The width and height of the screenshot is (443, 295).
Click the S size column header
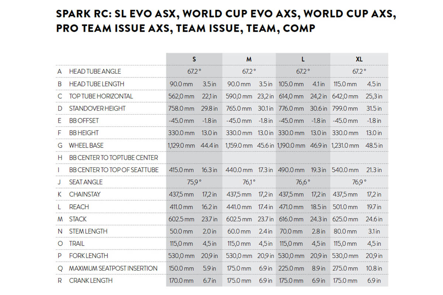pyautogui.click(x=194, y=59)
